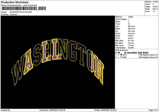Click 'Last Saved: 15/03/2025 16.20.18' footer text
159x112 pixels.
(52, 110)
